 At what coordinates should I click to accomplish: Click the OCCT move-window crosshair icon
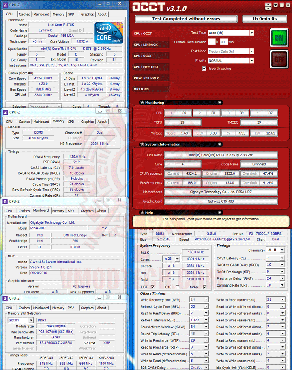(x=268, y=6)
